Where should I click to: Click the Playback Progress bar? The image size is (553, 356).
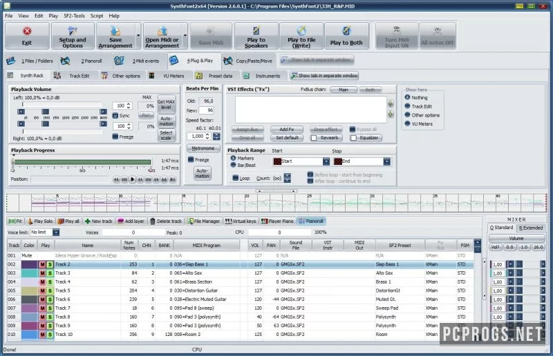point(82,162)
